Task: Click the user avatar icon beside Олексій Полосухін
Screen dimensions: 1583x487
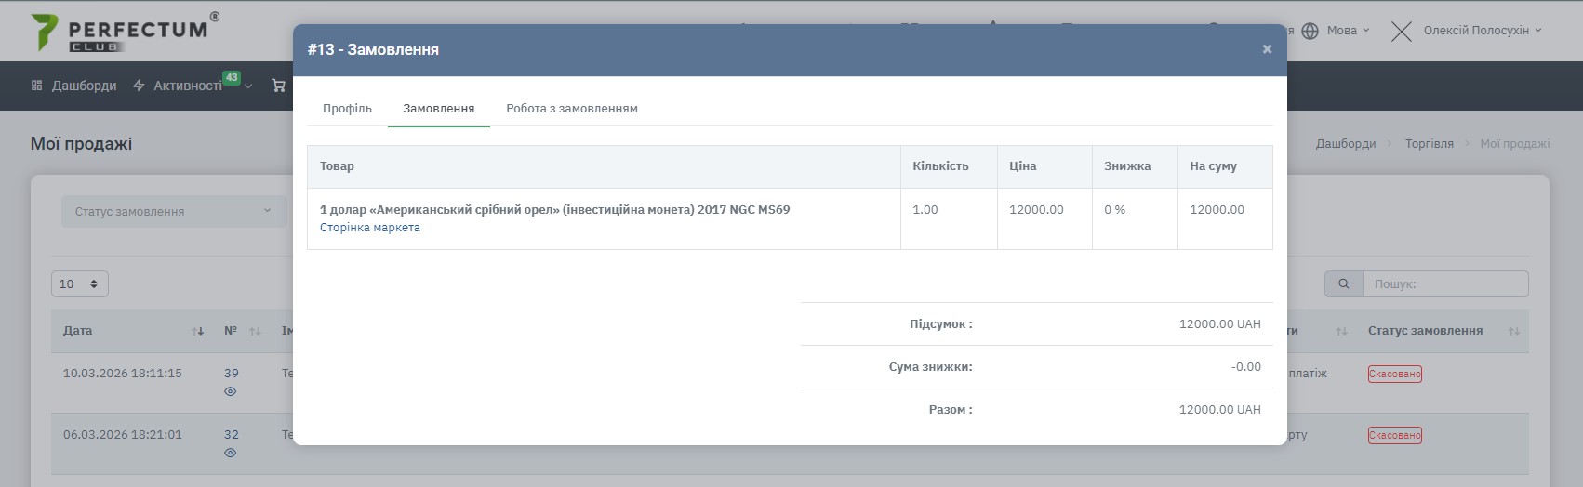Action: pos(1401,31)
